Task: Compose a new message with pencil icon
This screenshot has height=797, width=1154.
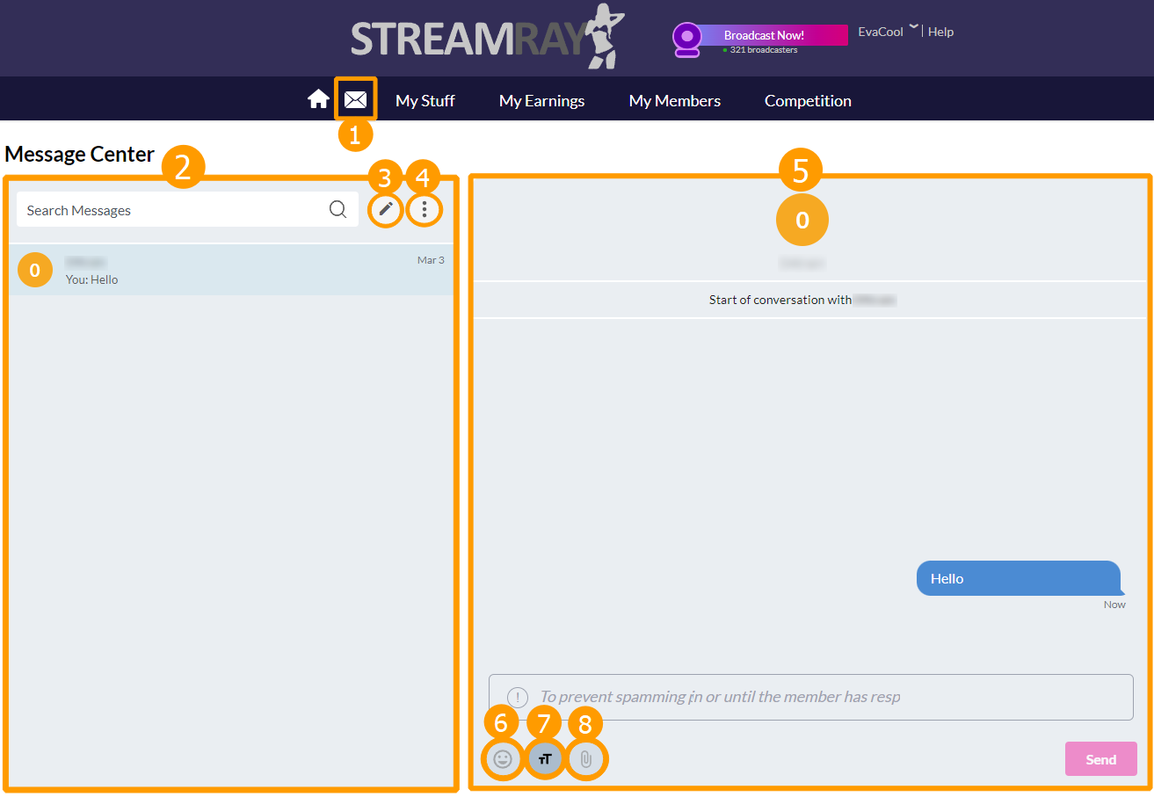Action: pos(386,209)
